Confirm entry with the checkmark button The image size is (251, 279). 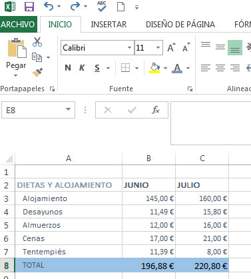132,110
